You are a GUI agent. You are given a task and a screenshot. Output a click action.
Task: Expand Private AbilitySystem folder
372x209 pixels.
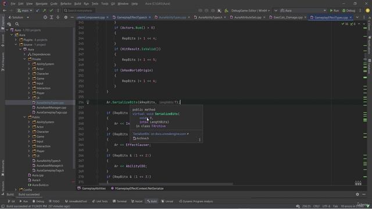click(x=29, y=64)
